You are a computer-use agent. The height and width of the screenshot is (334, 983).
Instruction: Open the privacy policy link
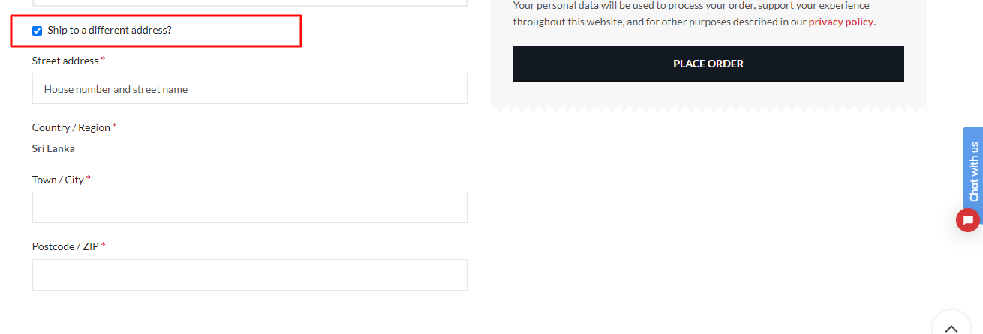(840, 22)
